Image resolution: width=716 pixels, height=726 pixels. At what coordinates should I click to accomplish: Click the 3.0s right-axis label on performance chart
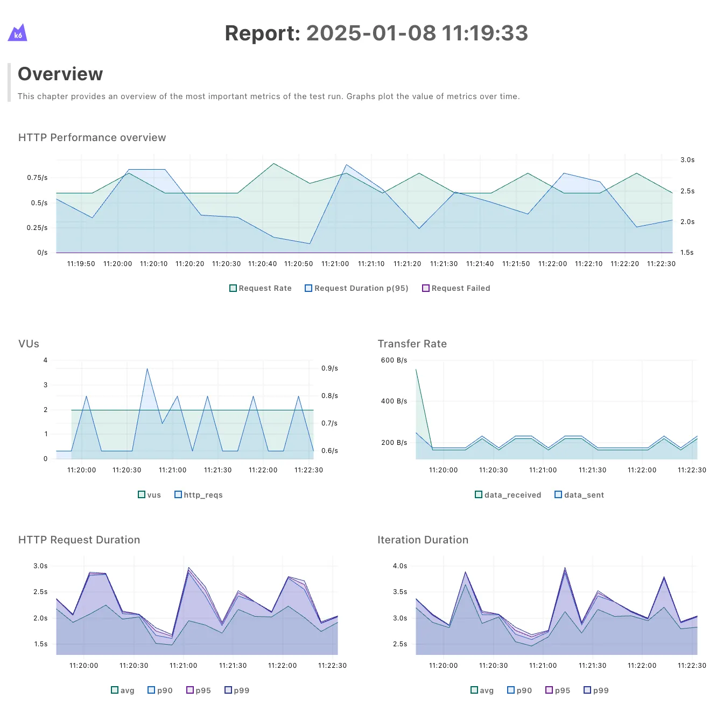click(687, 160)
